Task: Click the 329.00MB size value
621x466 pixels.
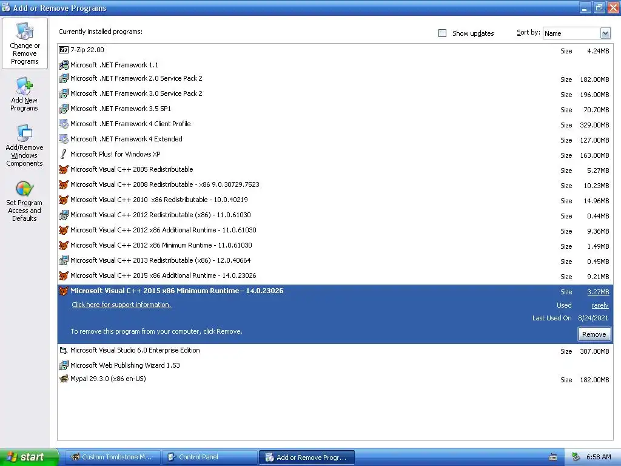Action: [594, 125]
